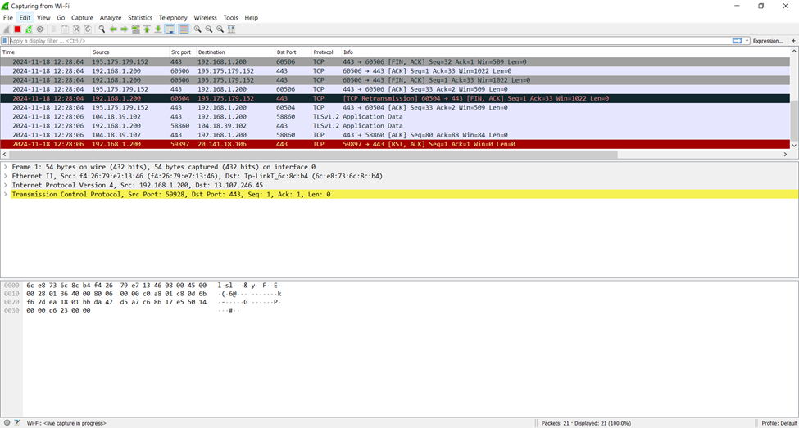Viewport: 799px width, 428px height.
Task: Toggle packet colorization rules
Action: (x=184, y=29)
